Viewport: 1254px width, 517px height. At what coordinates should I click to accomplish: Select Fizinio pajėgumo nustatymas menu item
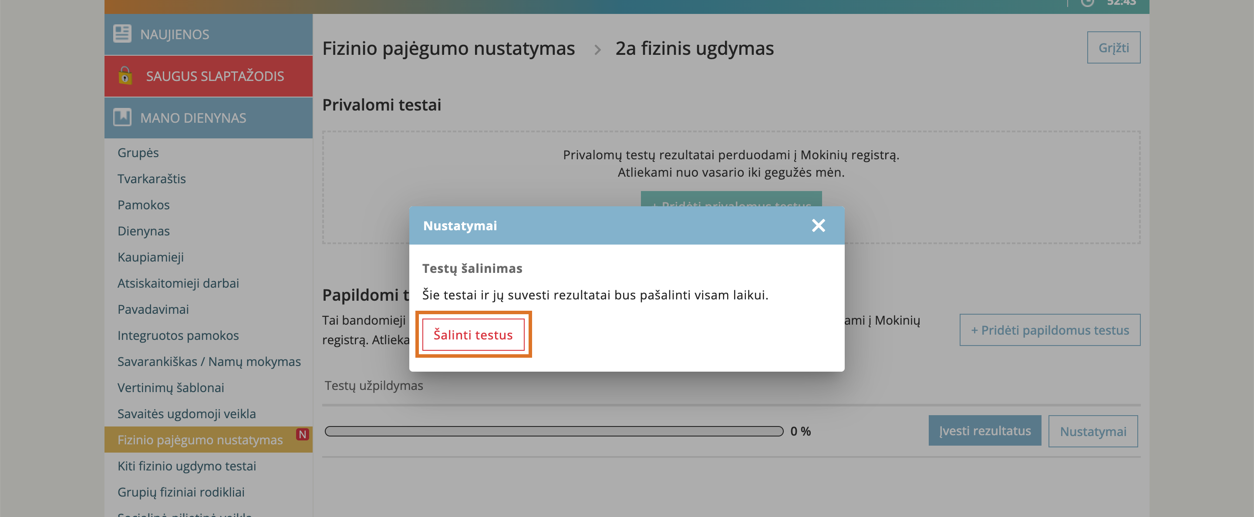pos(199,440)
